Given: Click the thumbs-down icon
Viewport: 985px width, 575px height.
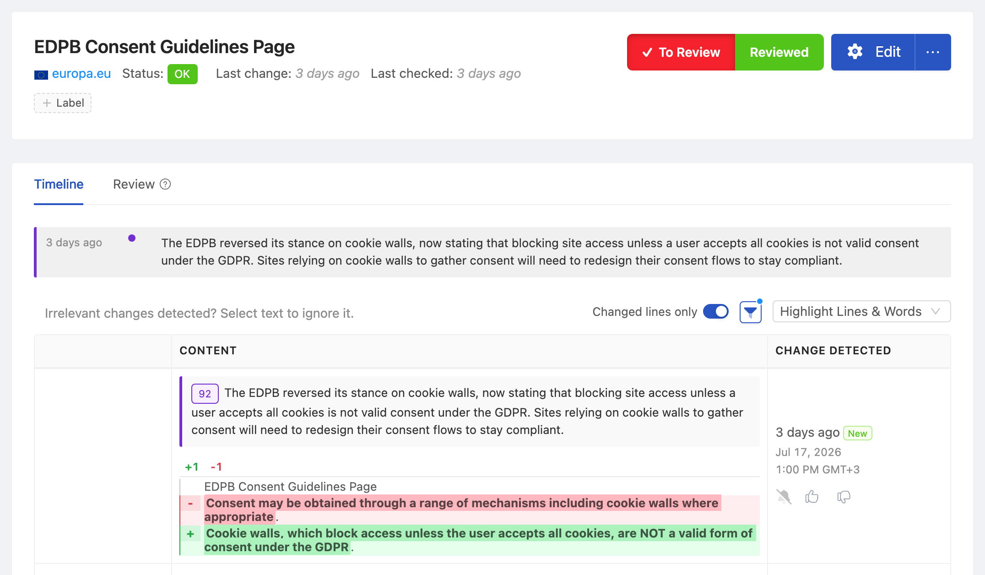Looking at the screenshot, I should point(844,497).
